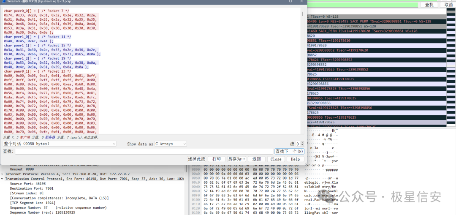Click the green search bar in main window
456x215 pixels.
(363, 5)
